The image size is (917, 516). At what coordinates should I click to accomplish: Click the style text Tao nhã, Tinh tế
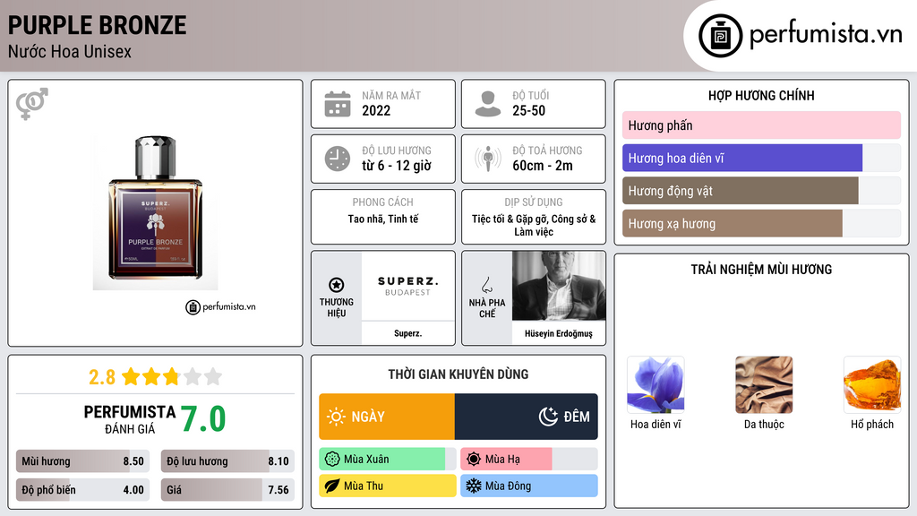[383, 219]
